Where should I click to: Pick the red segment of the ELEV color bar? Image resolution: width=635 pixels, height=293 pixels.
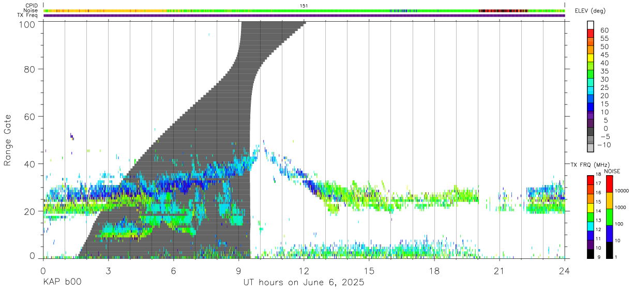pos(591,34)
